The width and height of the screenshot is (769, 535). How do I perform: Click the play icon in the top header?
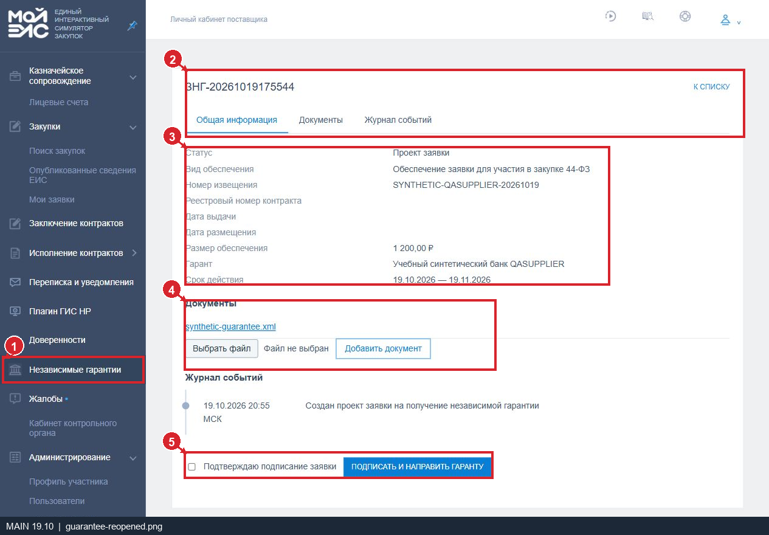[x=611, y=16]
